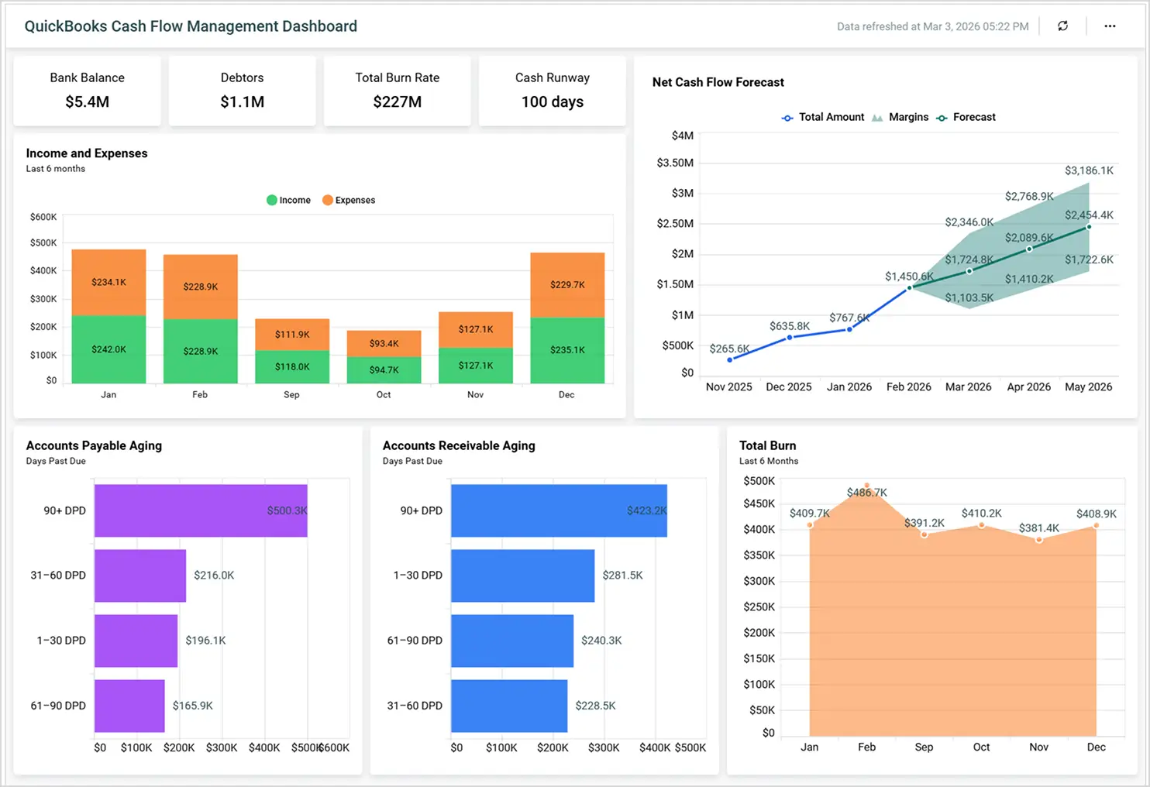Open the Bank Balance $5.4M card
Image resolution: width=1150 pixels, height=787 pixels.
pyautogui.click(x=88, y=91)
